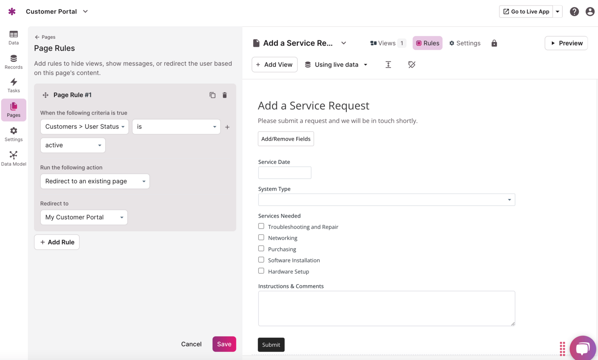Open the Redirect to an existing page dropdown
Viewport: 598px width, 360px height.
[95, 181]
